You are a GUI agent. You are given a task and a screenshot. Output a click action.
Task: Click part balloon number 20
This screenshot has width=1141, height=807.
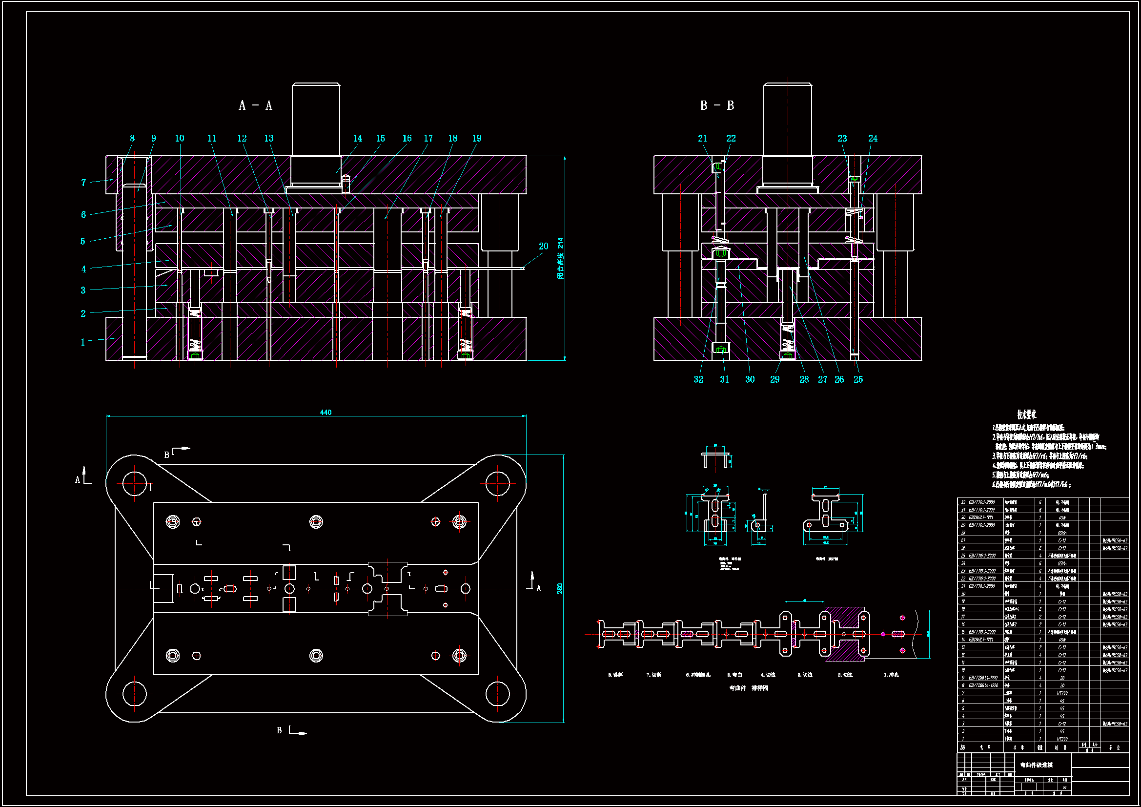point(543,246)
